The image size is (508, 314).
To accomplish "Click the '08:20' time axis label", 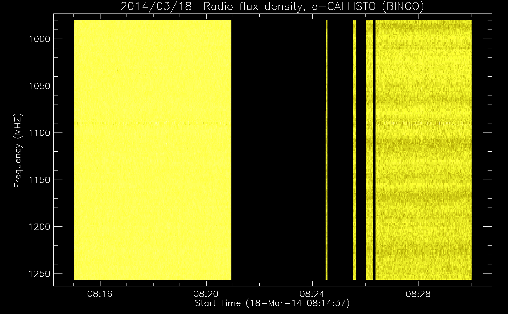I will [x=206, y=294].
